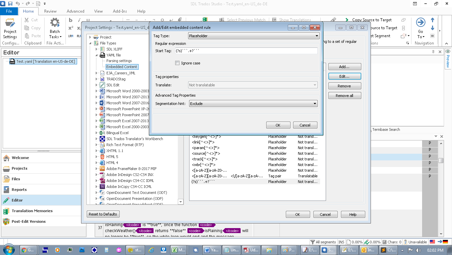
Task: Open the Post-Edit Versions view
Action: [x=29, y=221]
